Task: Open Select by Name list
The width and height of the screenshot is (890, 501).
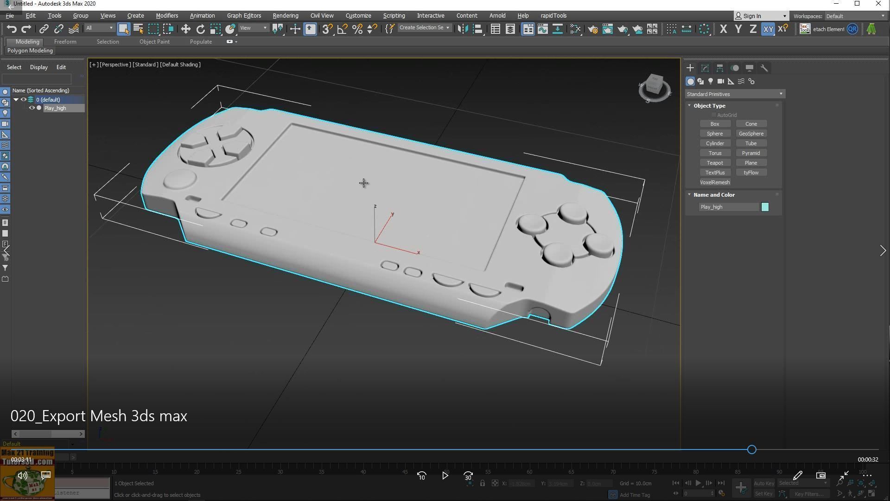Action: point(138,29)
